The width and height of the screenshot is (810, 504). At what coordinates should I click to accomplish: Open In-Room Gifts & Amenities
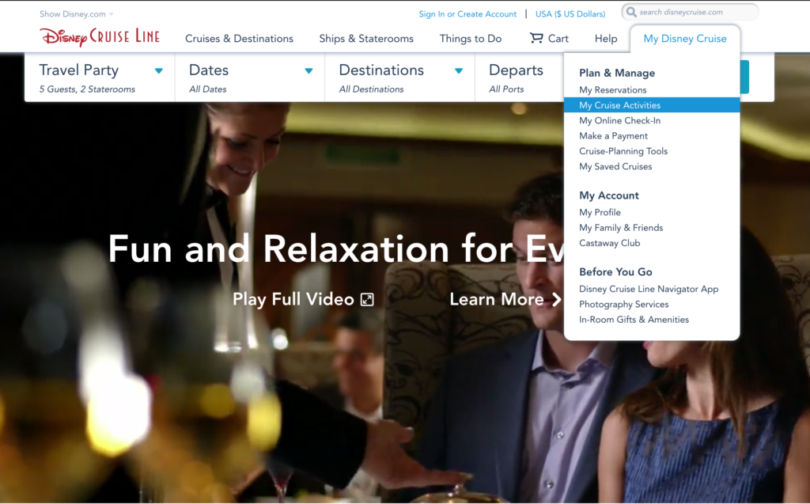[x=634, y=320]
